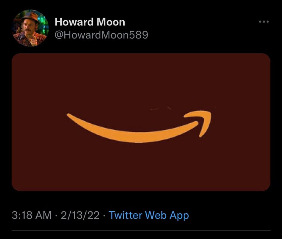Click the hat in the profile avatar

click(x=30, y=17)
